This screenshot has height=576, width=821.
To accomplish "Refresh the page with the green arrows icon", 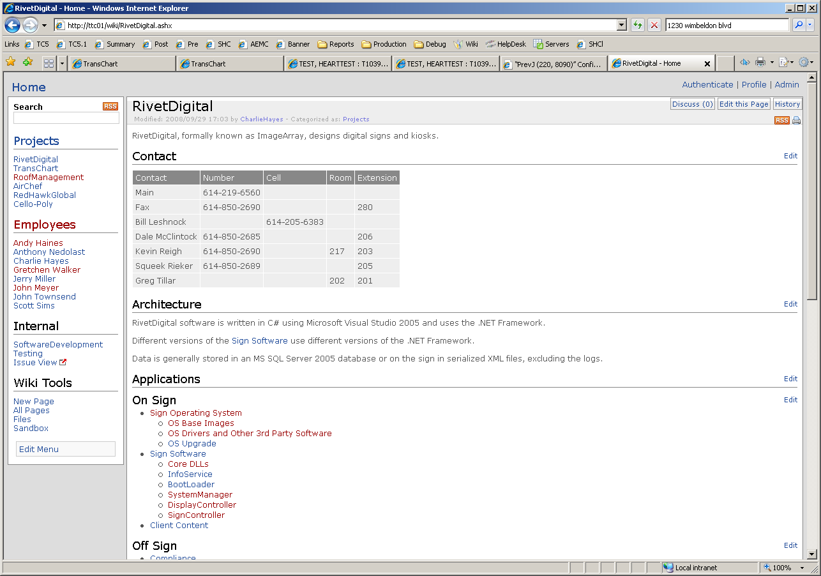I will 637,26.
